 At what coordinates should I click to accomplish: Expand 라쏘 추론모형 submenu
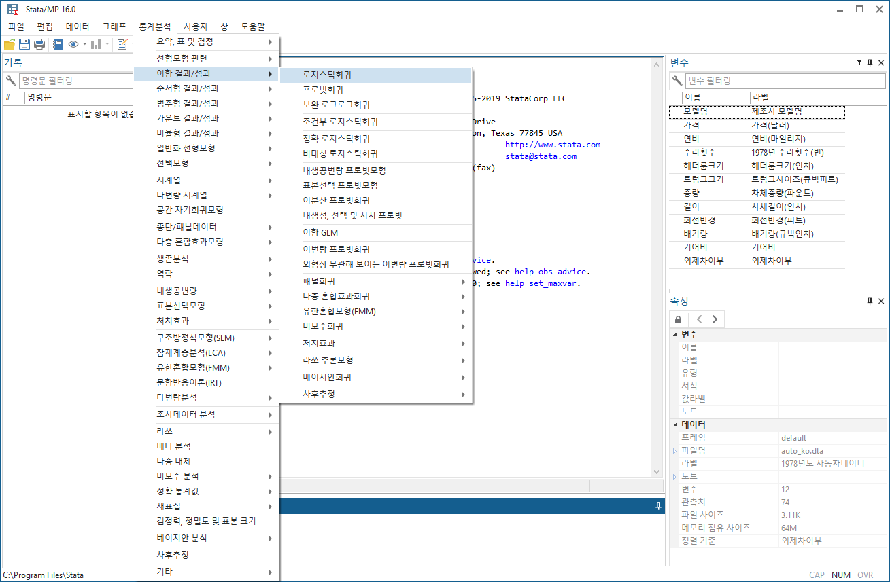coord(376,360)
